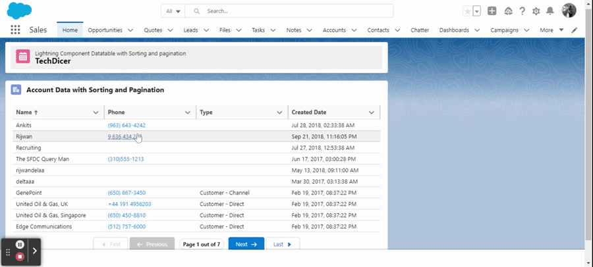593x267 pixels.
Task: Open the Type column actions chevron
Action: 279,112
